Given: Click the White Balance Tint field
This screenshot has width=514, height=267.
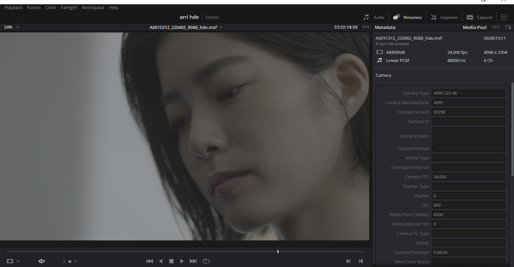Looking at the screenshot, I should point(468,224).
